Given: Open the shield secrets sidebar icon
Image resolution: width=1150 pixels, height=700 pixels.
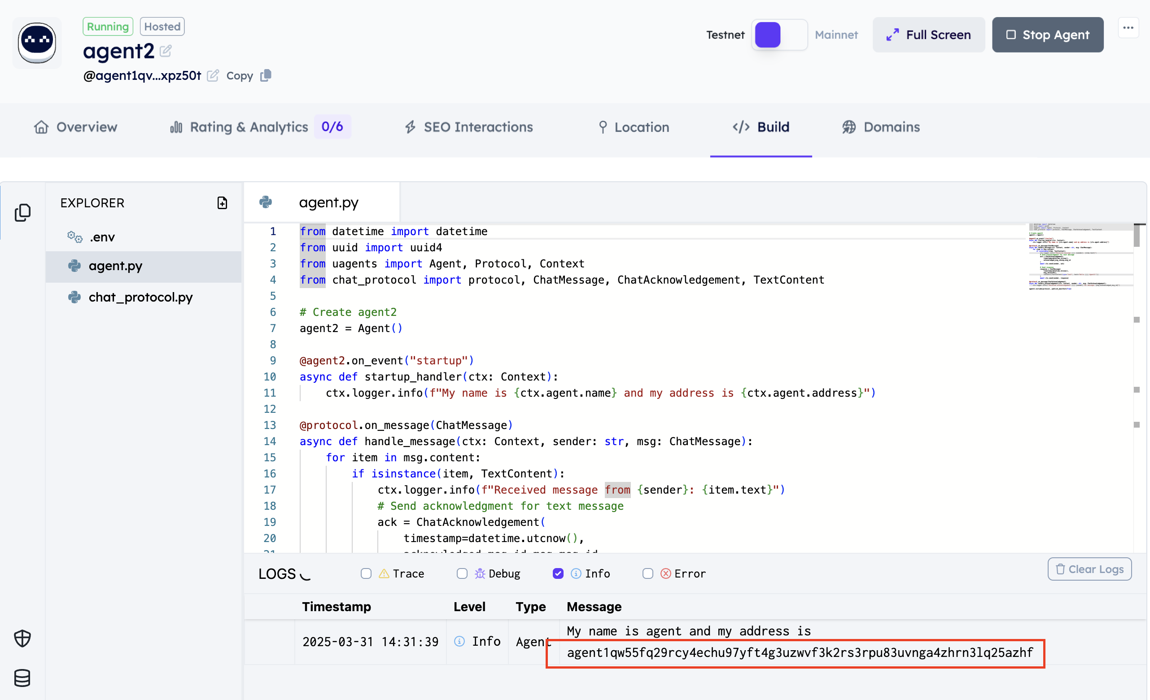Looking at the screenshot, I should click(22, 639).
